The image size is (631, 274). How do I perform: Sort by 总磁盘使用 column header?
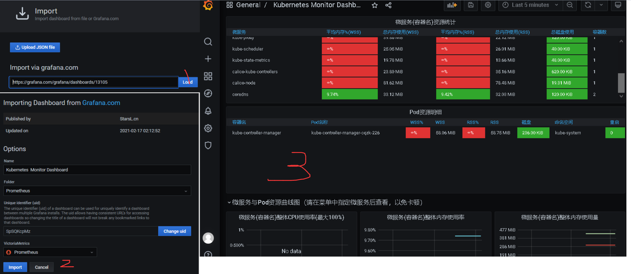click(562, 32)
